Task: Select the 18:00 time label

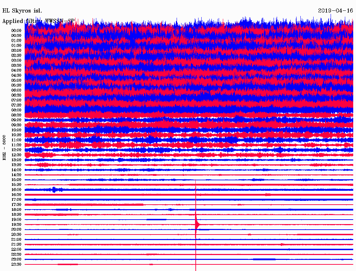Action: click(16, 210)
